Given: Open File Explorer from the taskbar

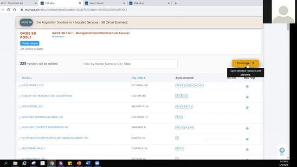Looking at the screenshot, I should 15,163.
